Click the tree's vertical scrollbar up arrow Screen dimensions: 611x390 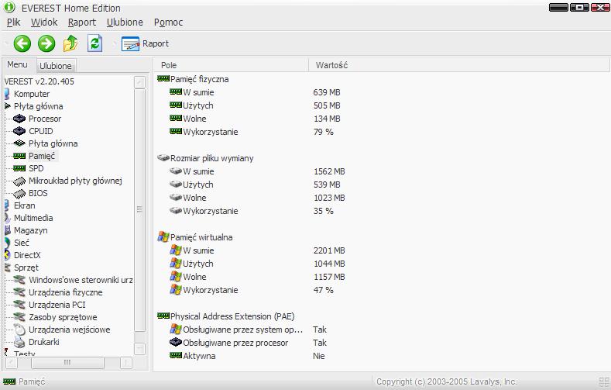pos(139,82)
